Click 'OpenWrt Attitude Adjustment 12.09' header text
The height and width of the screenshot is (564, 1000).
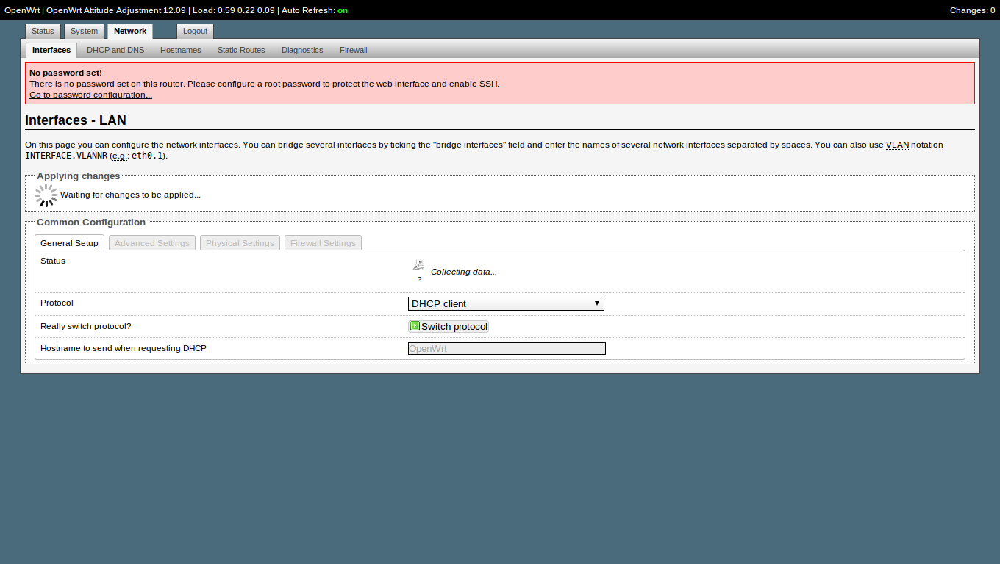[x=116, y=10]
